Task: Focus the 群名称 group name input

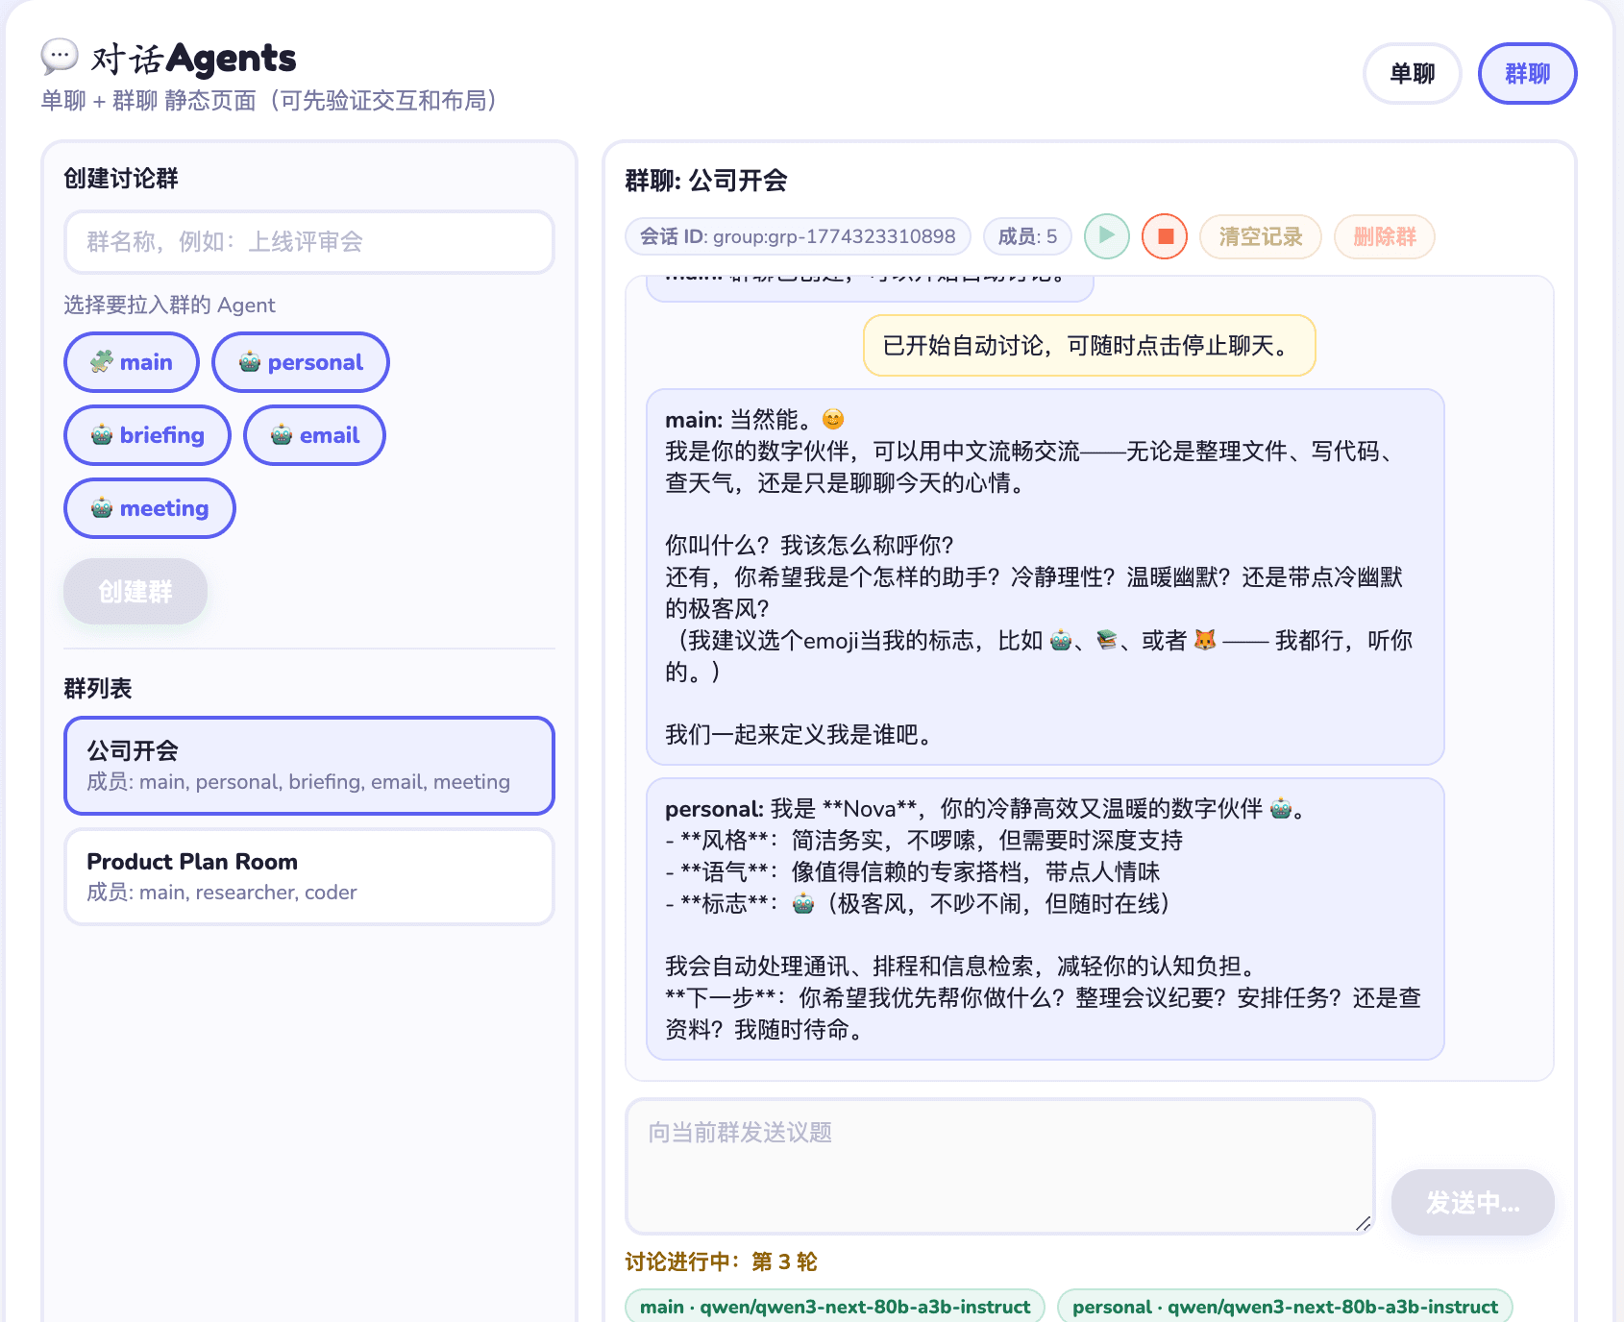Action: [308, 242]
